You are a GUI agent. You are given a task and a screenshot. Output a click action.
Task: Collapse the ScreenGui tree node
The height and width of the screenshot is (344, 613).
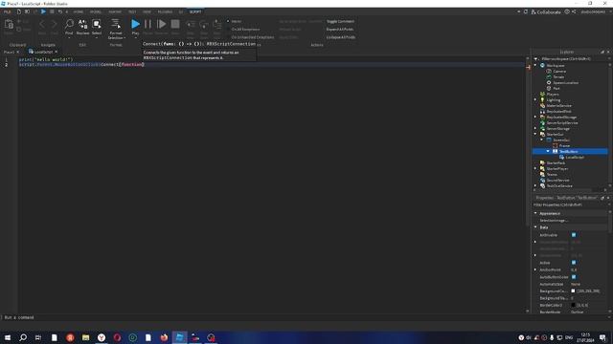542,140
